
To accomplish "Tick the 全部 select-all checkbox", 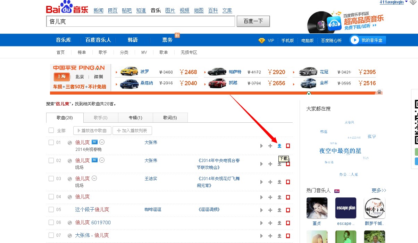I will (51, 130).
